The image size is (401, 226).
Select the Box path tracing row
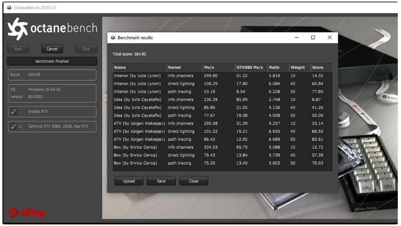coord(222,163)
